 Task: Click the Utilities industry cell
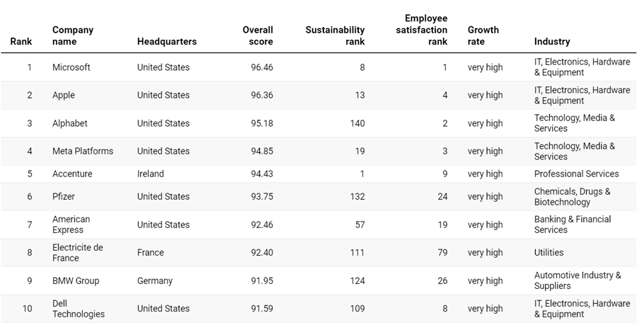549,252
